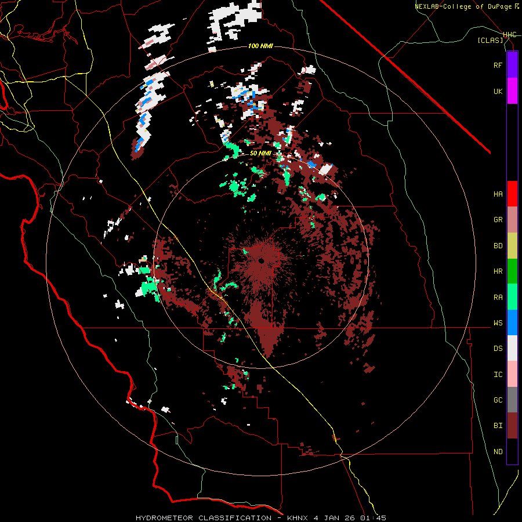Image resolution: width=522 pixels, height=522 pixels.
Task: Click the HYDROMETEOR CLASSIFICATION title text
Action: (x=204, y=518)
